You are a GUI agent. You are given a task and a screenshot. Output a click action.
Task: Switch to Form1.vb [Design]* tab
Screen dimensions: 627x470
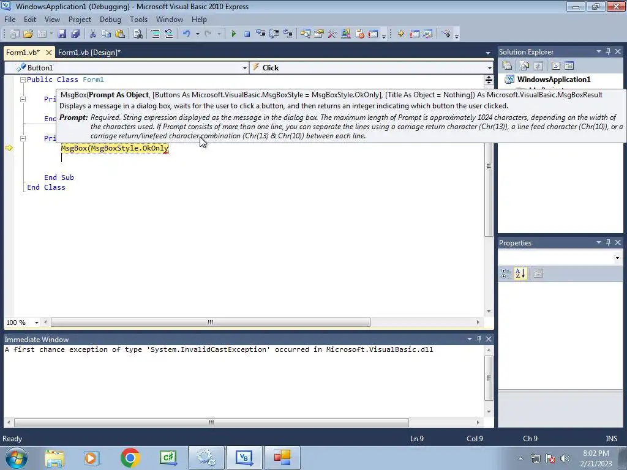click(89, 53)
